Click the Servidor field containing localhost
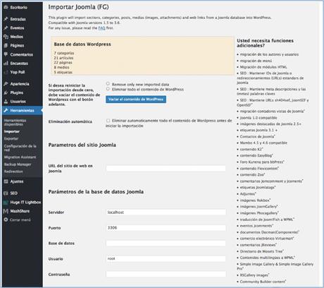 [166, 212]
